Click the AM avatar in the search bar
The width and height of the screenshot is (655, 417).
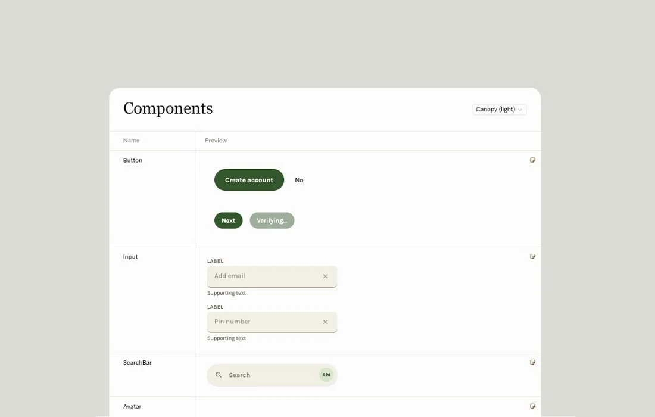point(326,375)
